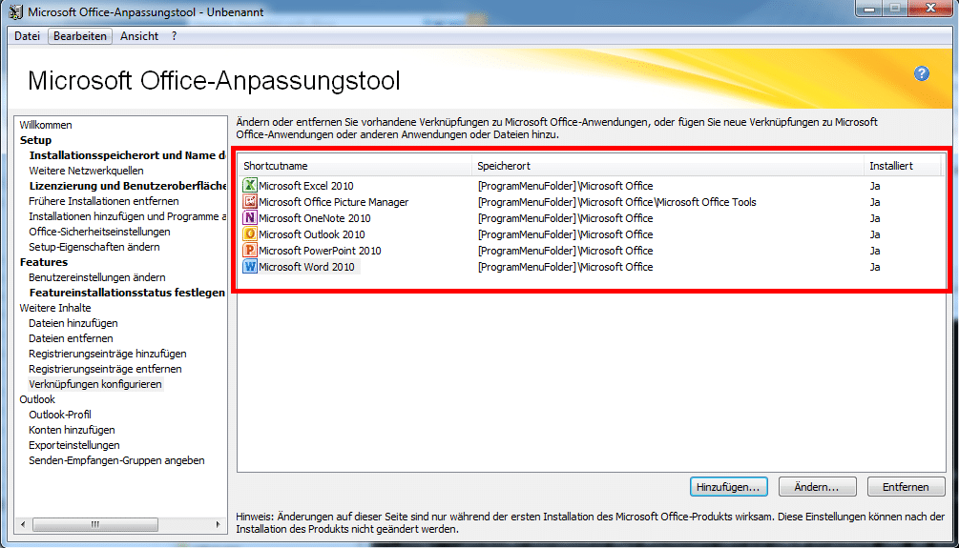Open Weitere Netzwerkquellen page

pos(86,171)
